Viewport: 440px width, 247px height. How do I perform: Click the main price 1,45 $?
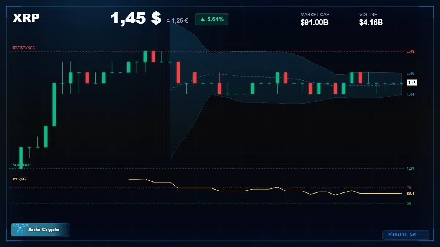(x=136, y=18)
